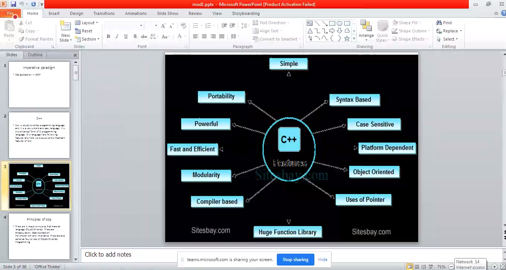Open the Transitions ribbon tab
The height and width of the screenshot is (270, 506).
click(104, 13)
